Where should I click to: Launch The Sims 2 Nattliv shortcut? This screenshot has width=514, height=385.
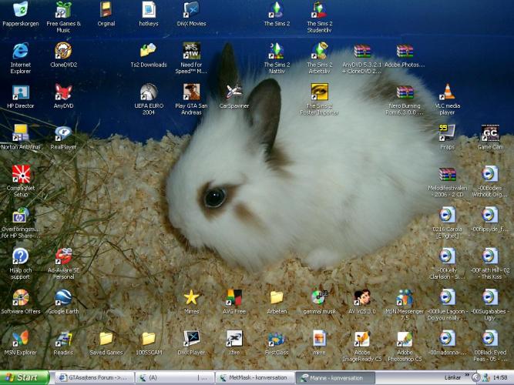277,52
